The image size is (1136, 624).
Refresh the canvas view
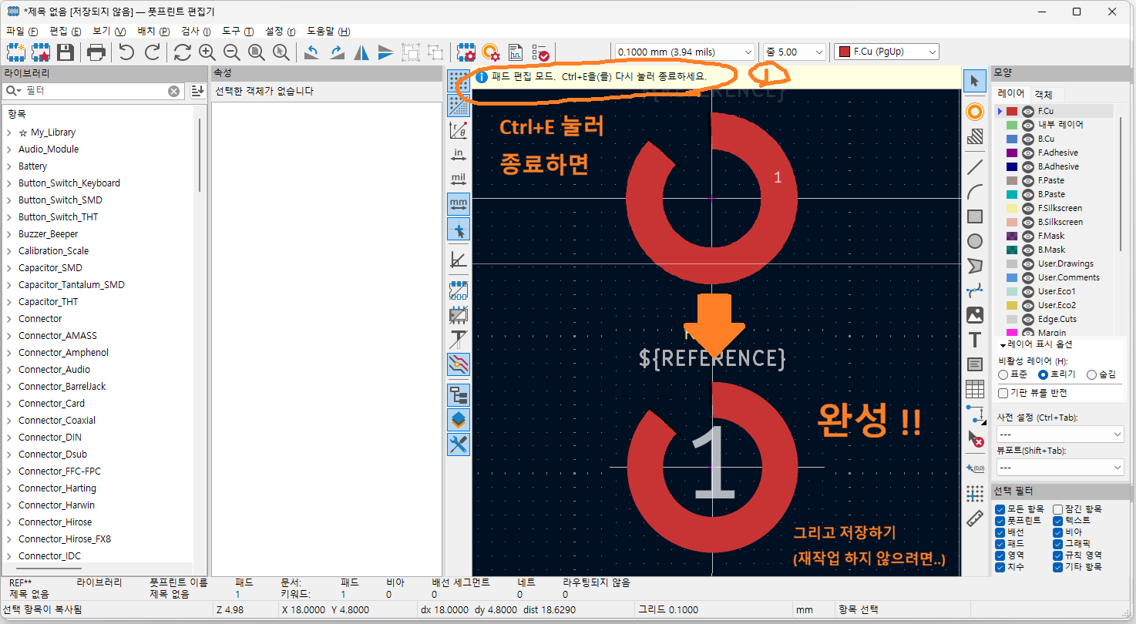point(183,52)
